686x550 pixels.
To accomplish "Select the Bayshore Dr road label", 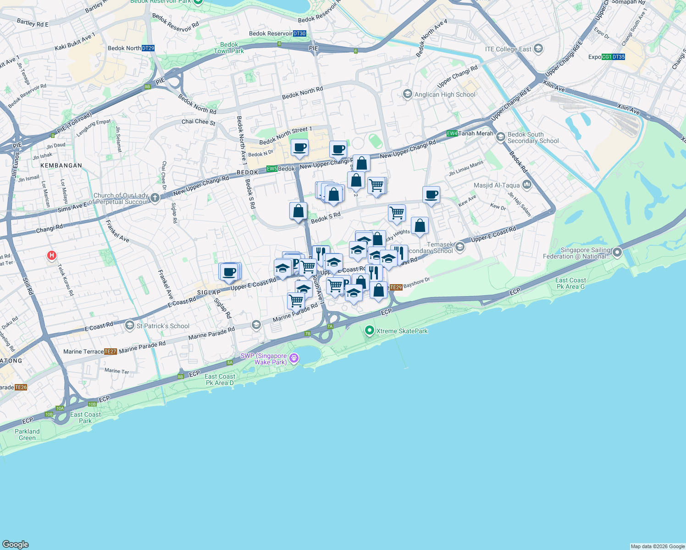I will click(x=417, y=283).
